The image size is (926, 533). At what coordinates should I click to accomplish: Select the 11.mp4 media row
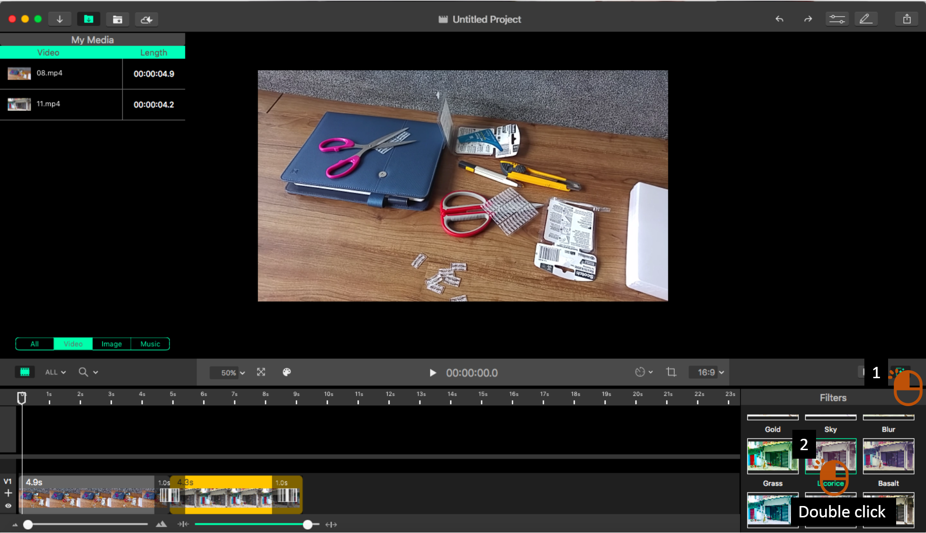point(92,105)
